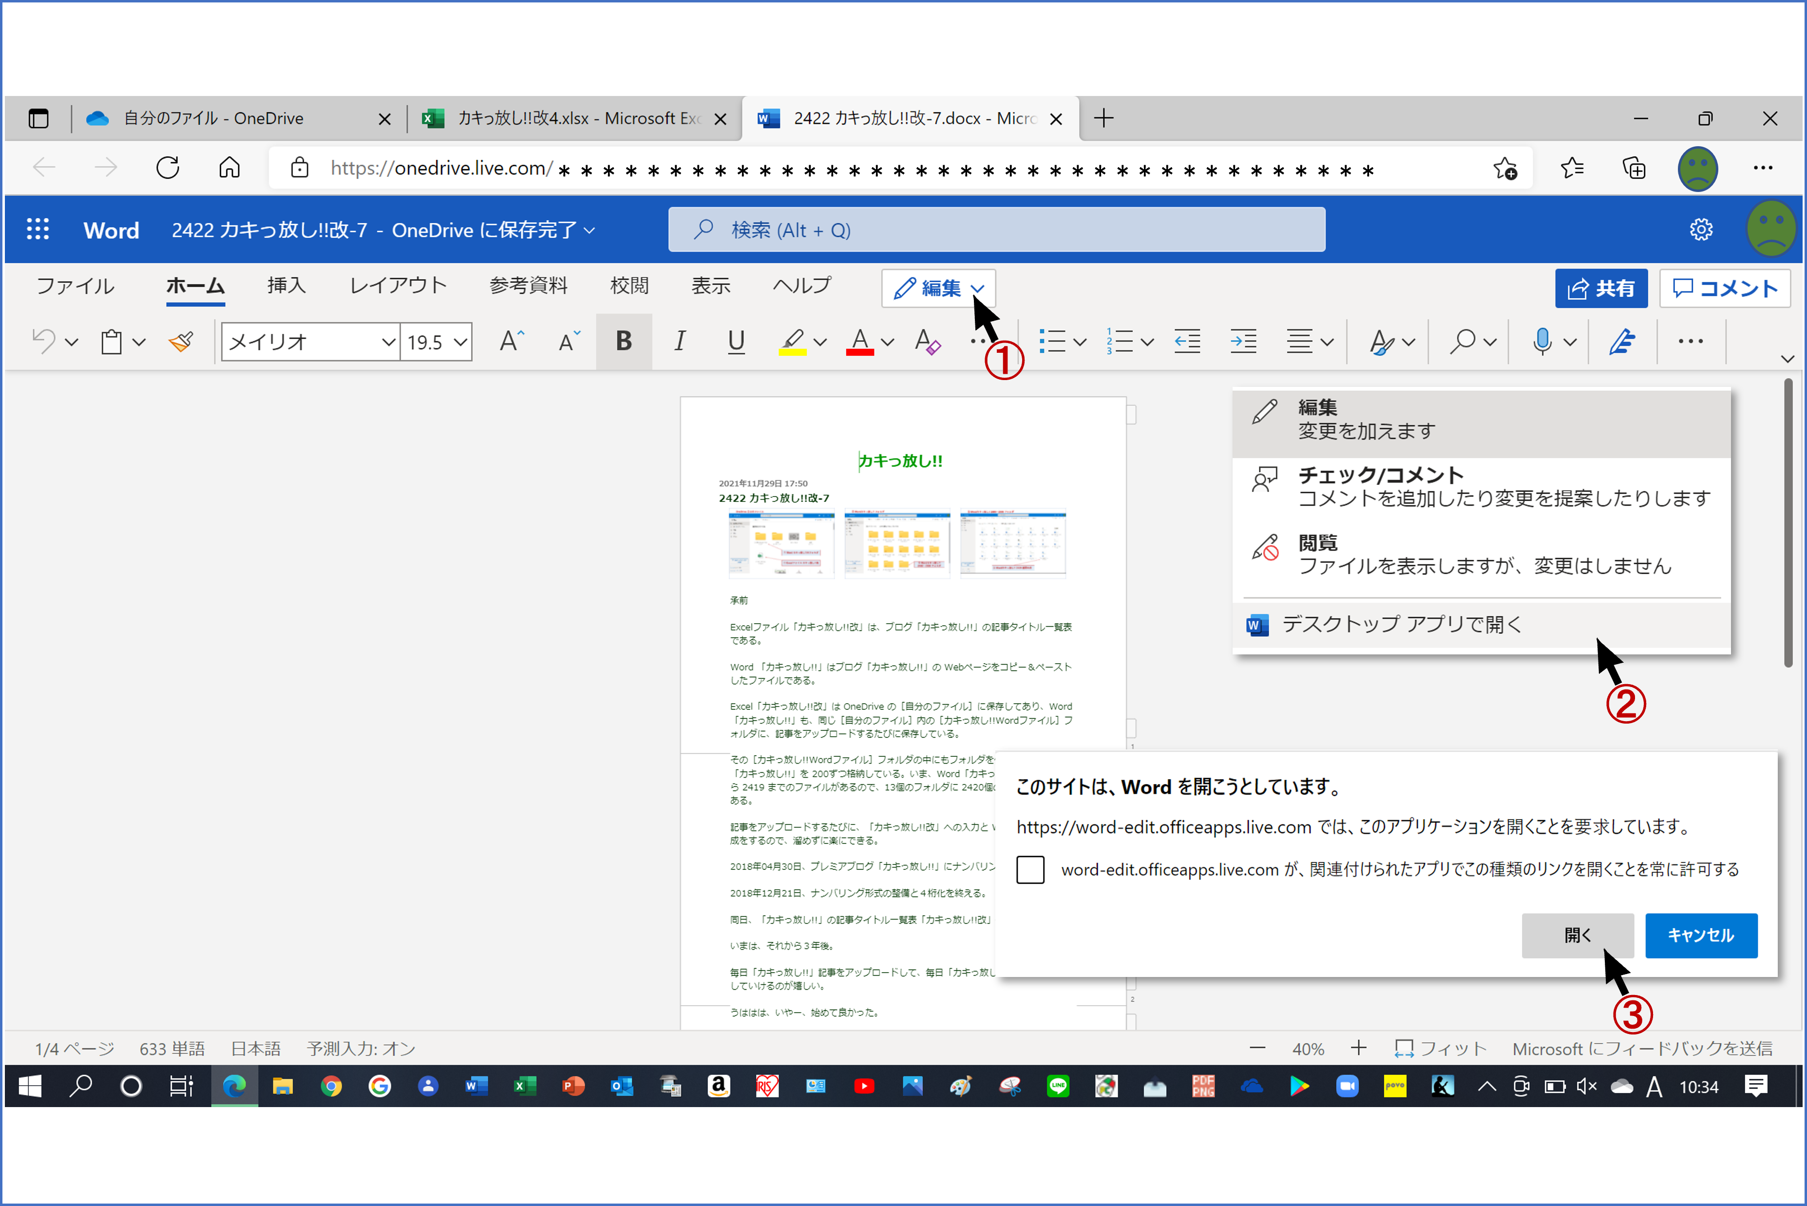
Task: Apply red font color
Action: point(860,342)
